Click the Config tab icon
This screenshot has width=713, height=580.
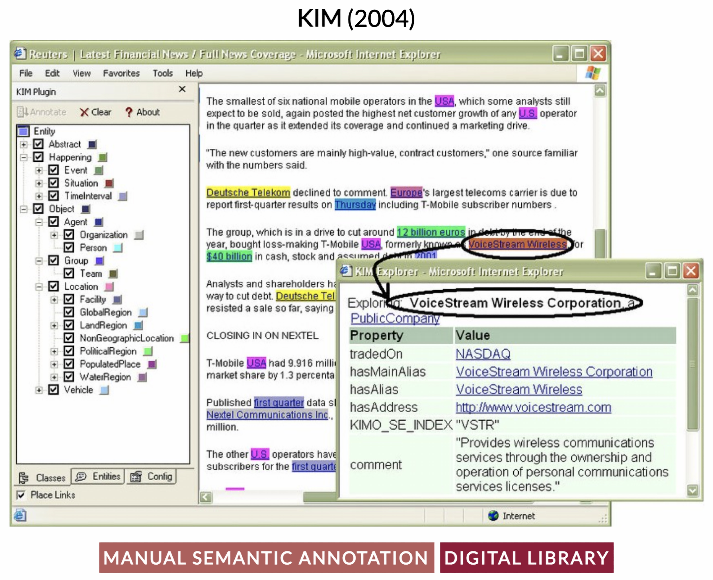pyautogui.click(x=136, y=476)
